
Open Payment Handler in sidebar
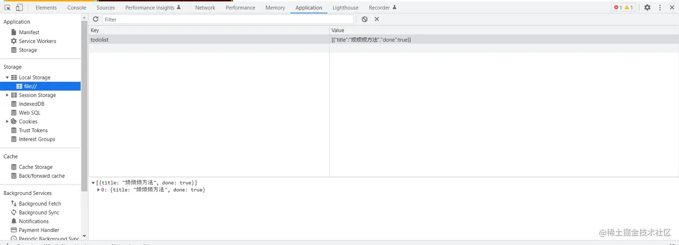[39, 230]
